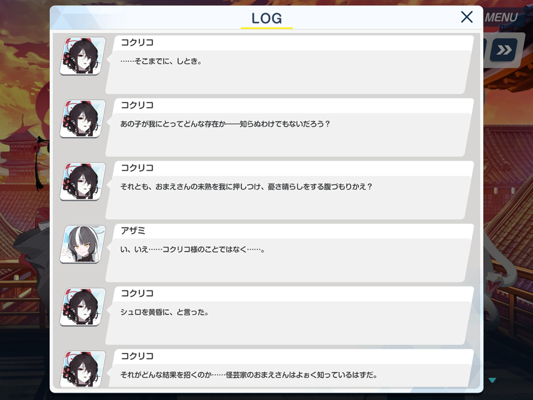Select Azami's line 'い、いえ……コクリコ様のことではなく'
The image size is (533, 400).
290,253
